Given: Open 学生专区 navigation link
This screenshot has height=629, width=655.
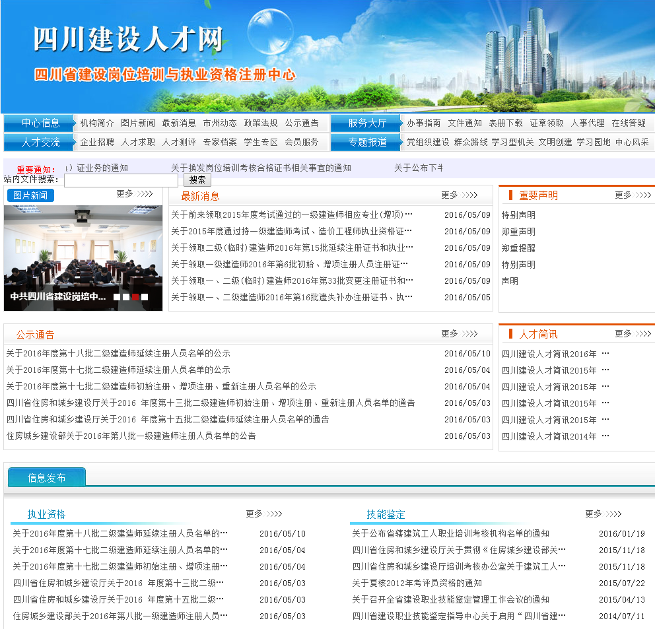Looking at the screenshot, I should [261, 142].
